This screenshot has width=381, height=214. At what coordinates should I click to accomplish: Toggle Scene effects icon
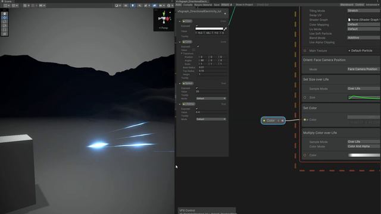click(146, 5)
